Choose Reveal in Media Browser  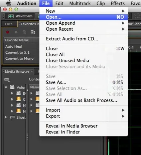tap(83, 126)
